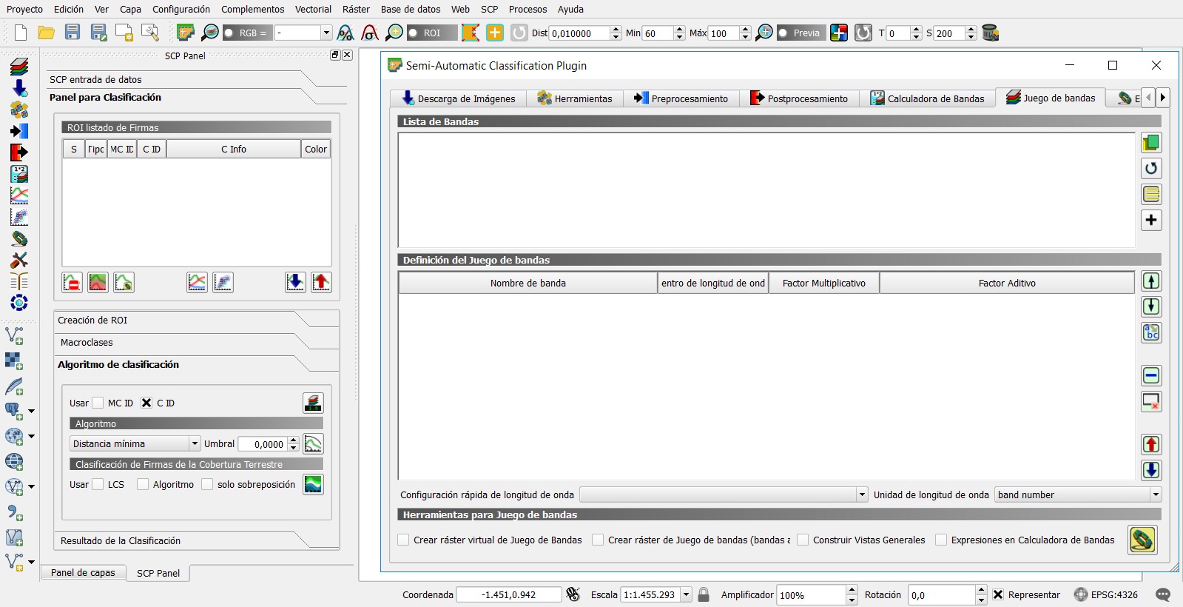Run the band set tools button
Image resolution: width=1183 pixels, height=607 pixels.
click(1142, 540)
